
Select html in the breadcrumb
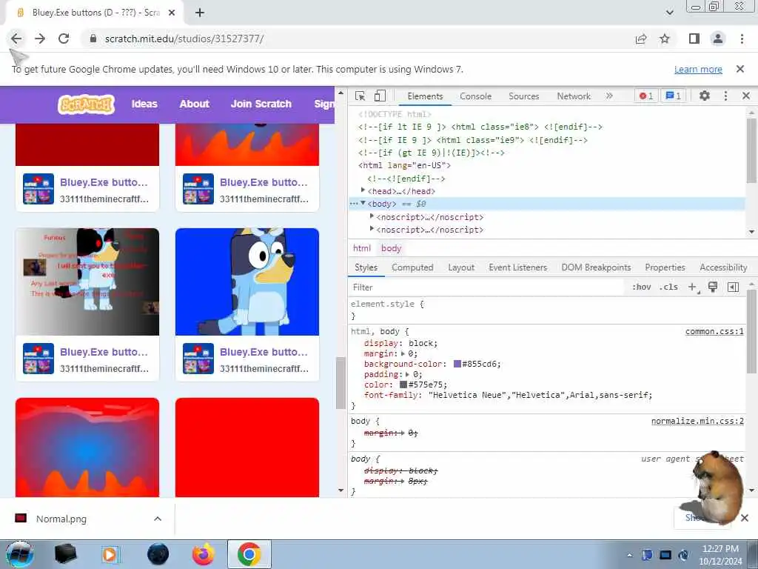click(x=361, y=248)
